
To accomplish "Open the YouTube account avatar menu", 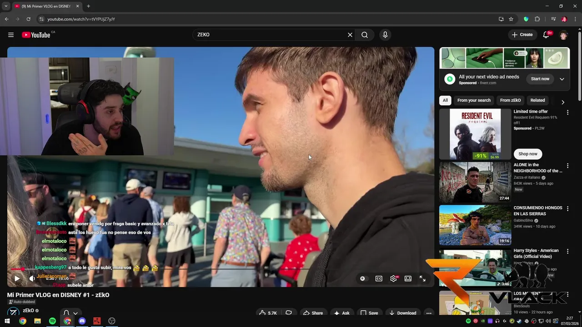I will click(563, 35).
